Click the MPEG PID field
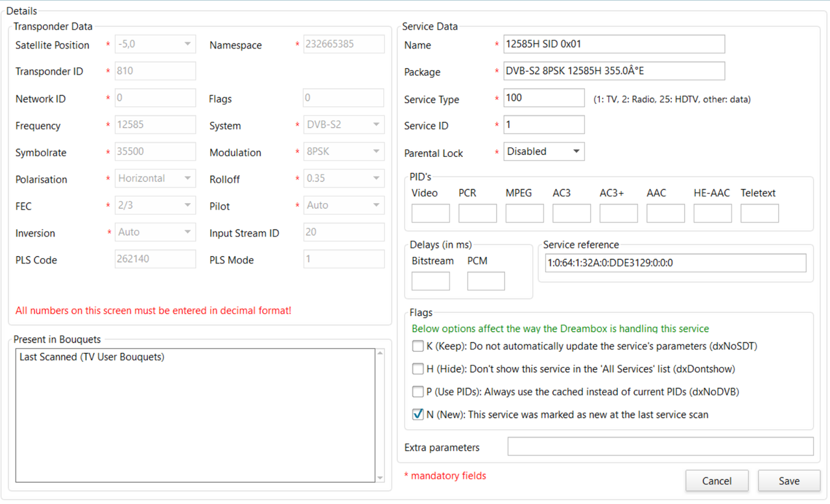The image size is (830, 504). tap(525, 213)
